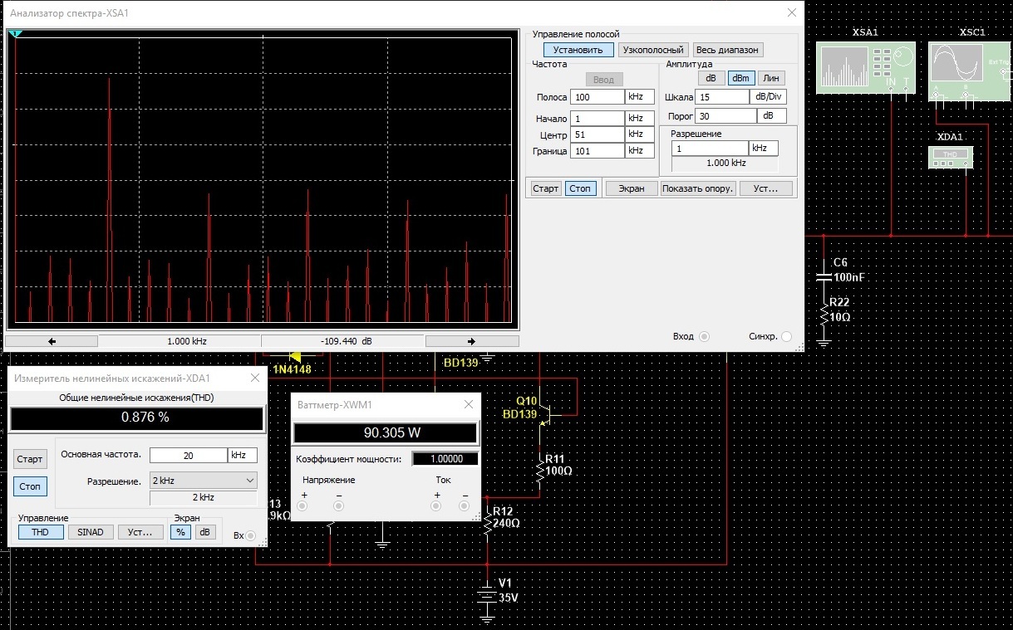The image size is (1013, 630).
Task: Select capacitor C6 100nF in the schematic
Action: (x=823, y=276)
